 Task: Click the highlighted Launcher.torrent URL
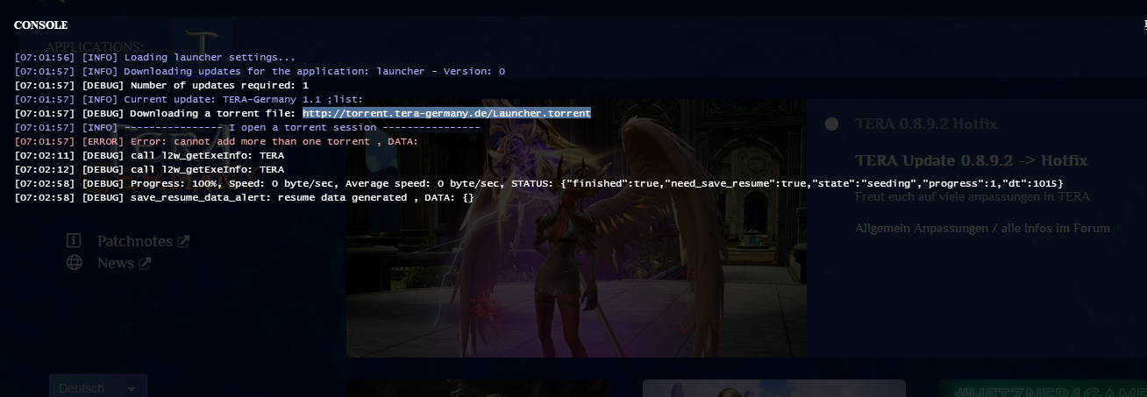446,113
